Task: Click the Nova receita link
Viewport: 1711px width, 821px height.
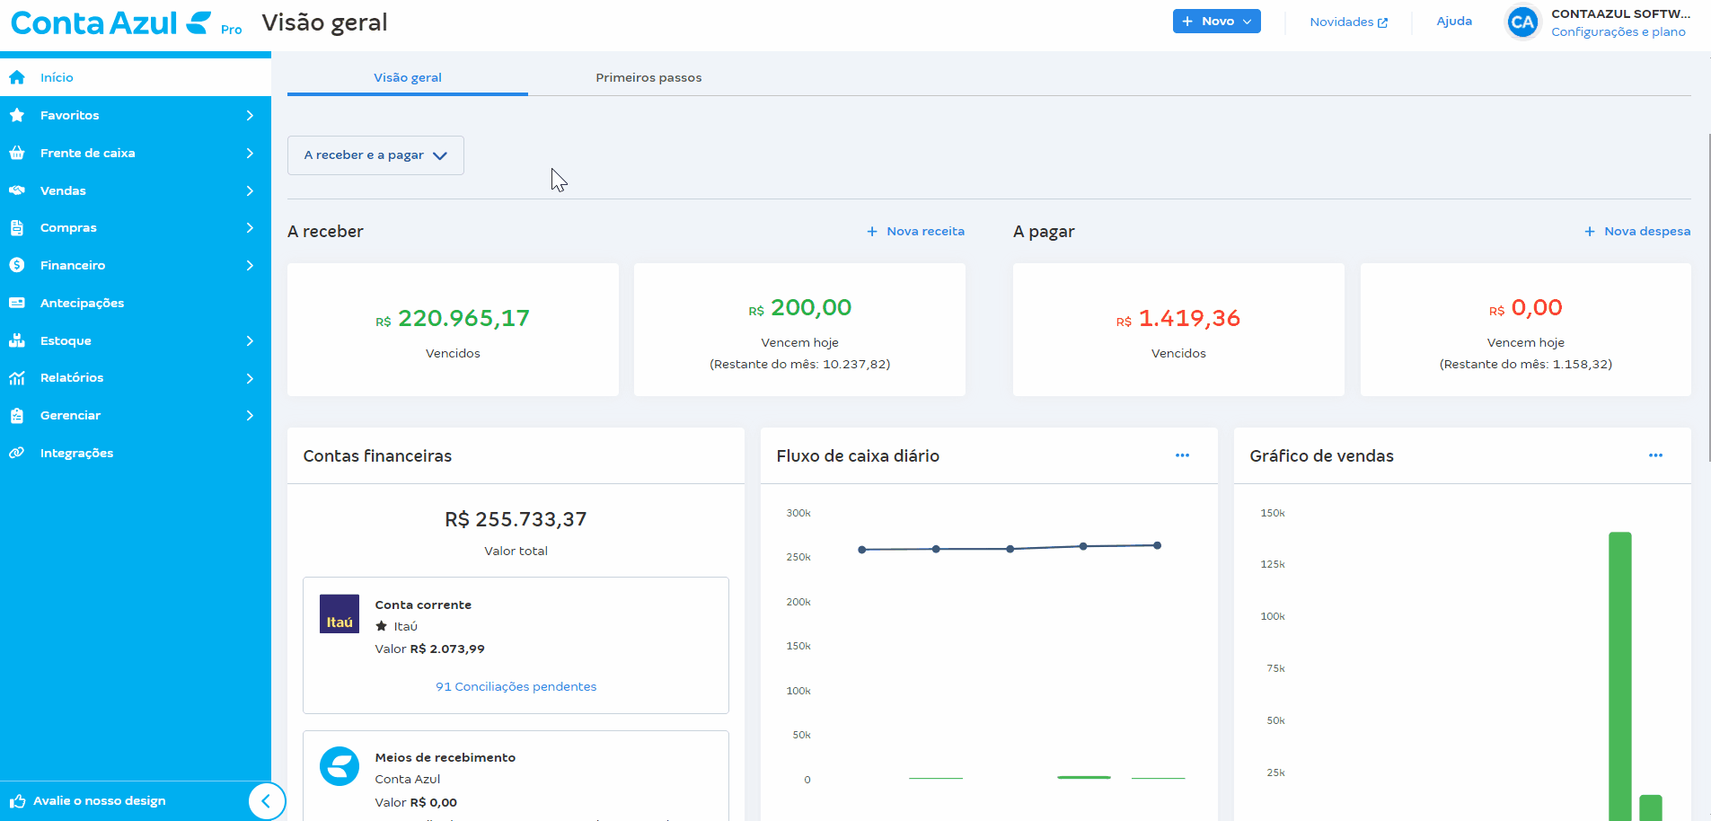Action: pos(916,231)
